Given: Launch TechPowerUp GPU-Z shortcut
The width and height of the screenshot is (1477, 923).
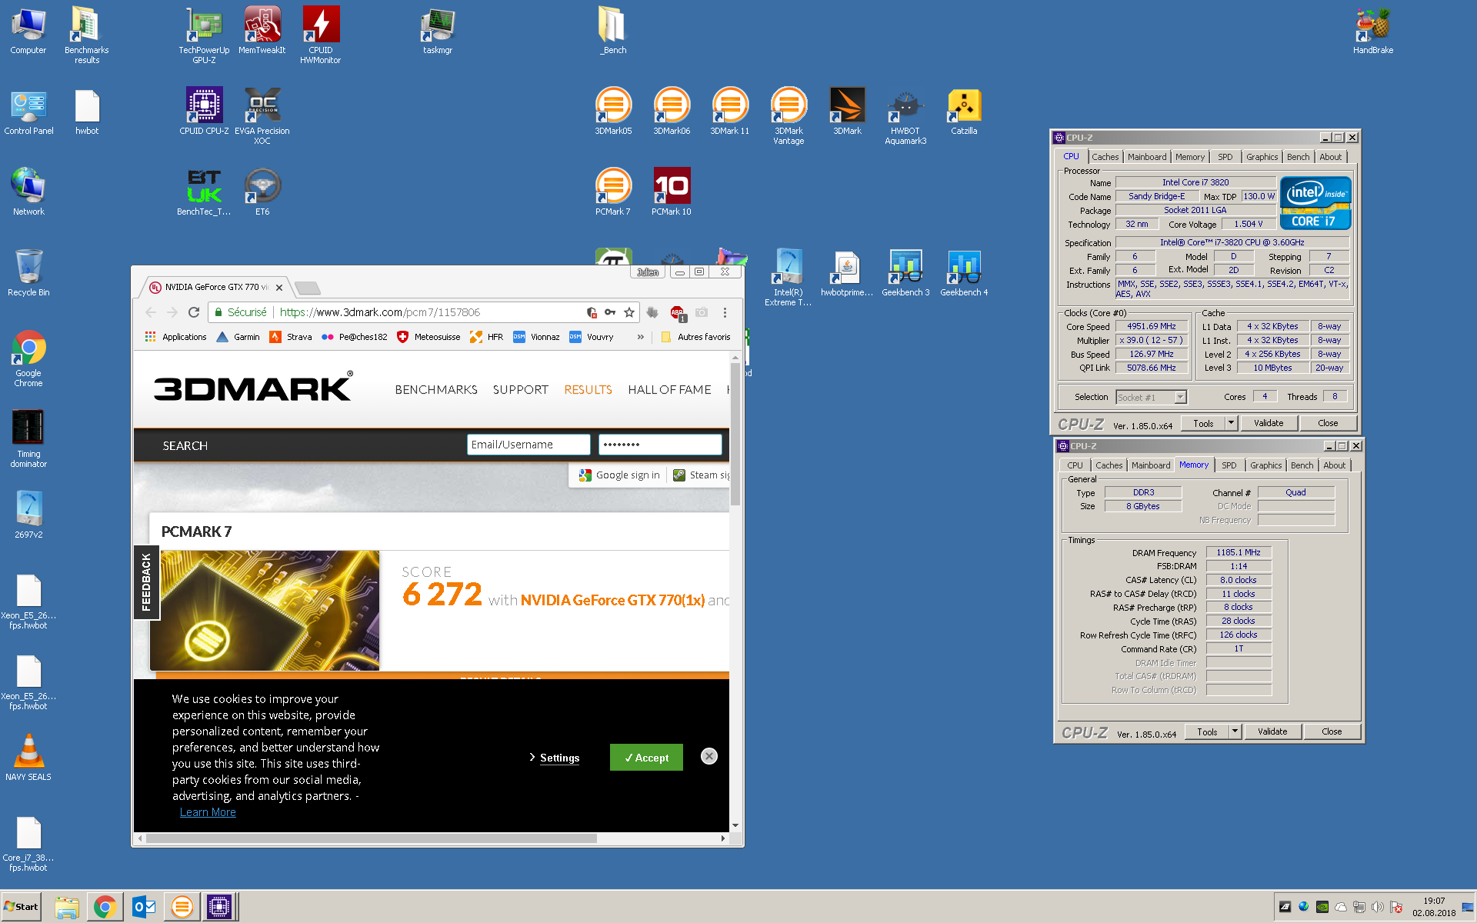Looking at the screenshot, I should (204, 35).
